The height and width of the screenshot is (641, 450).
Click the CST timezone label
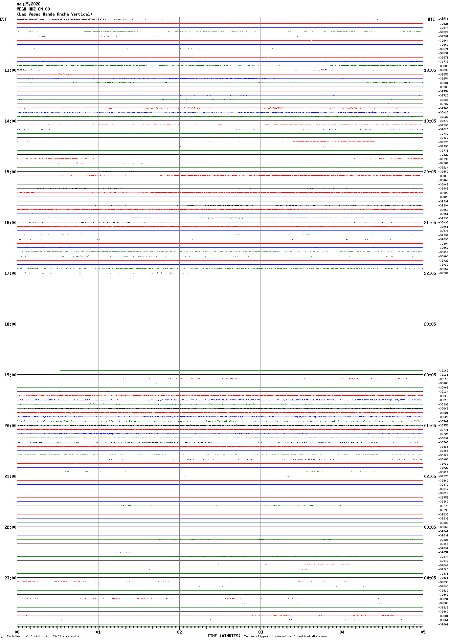3,19
